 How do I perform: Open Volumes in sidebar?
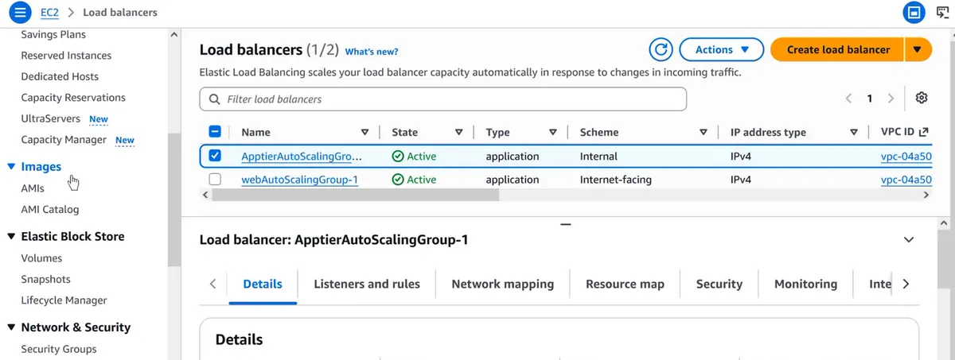point(41,257)
